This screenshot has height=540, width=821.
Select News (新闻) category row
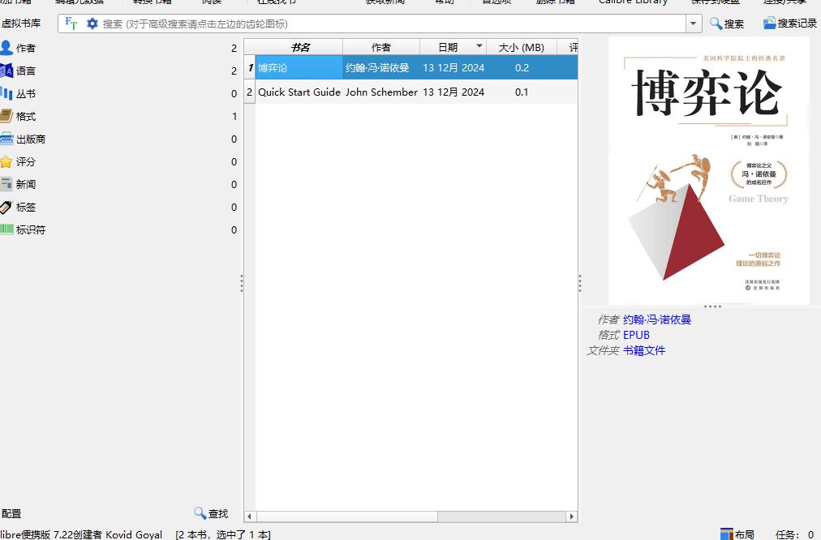[119, 184]
